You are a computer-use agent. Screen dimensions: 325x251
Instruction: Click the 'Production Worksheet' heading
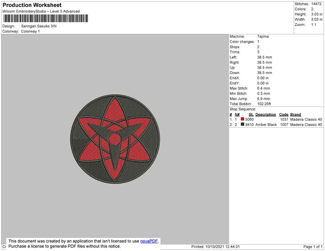click(x=32, y=5)
